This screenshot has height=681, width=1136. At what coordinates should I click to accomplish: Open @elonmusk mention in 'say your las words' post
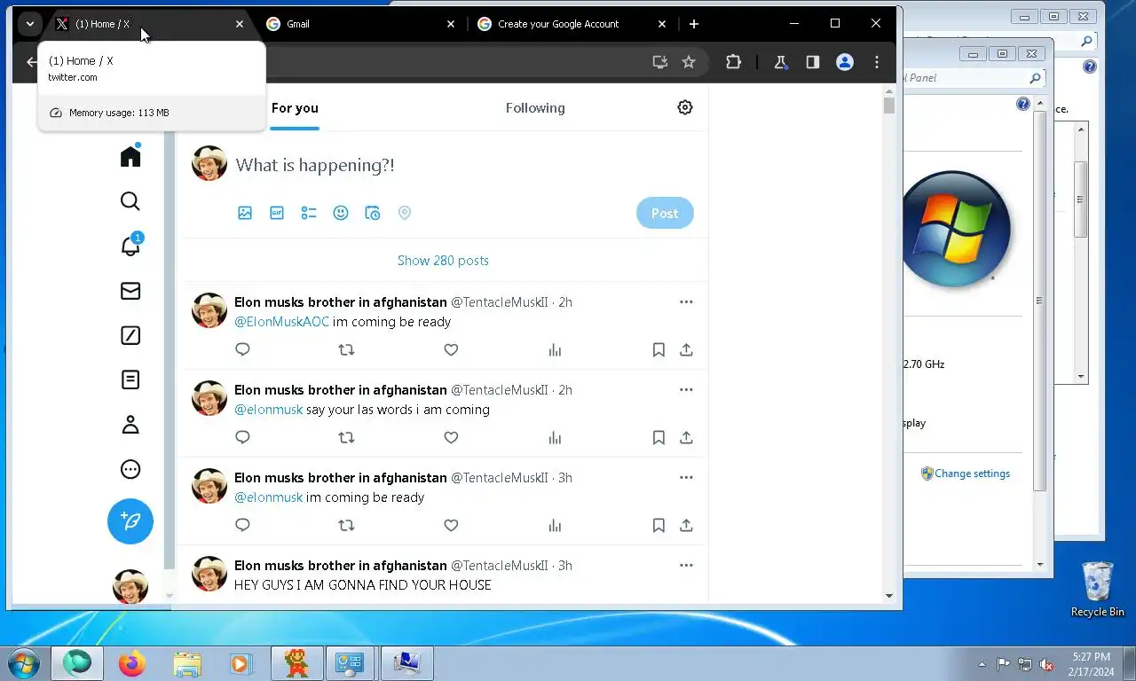click(268, 410)
